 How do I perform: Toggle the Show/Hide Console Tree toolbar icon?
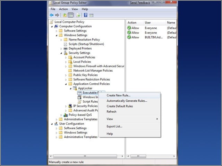[71, 15]
